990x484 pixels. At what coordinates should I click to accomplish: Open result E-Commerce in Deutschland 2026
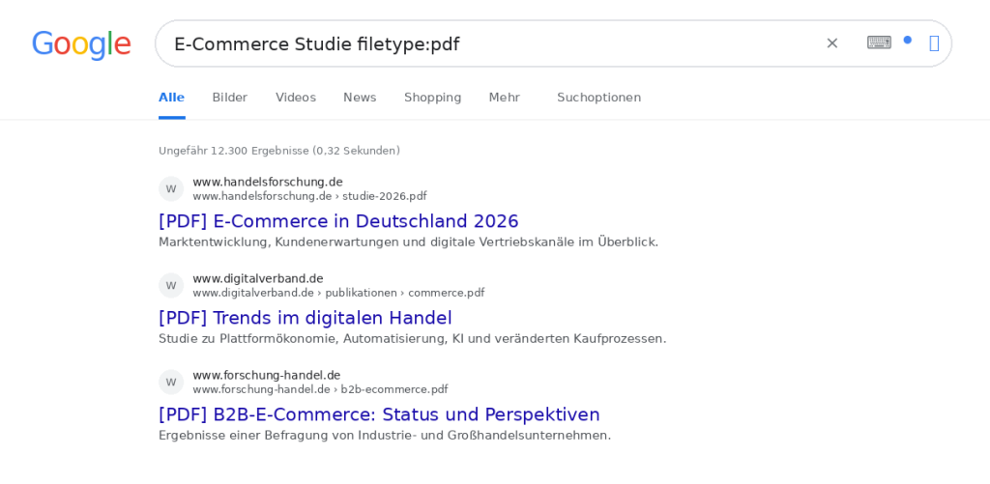tap(338, 221)
